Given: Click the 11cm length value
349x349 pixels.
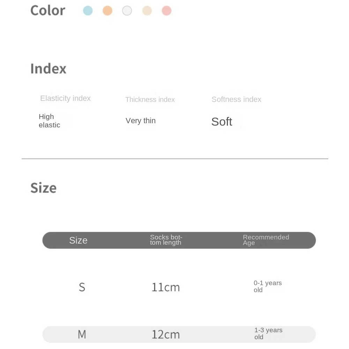Looking at the screenshot, I should pos(166,288).
